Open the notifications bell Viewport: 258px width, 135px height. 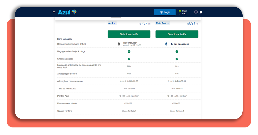[x=201, y=12]
